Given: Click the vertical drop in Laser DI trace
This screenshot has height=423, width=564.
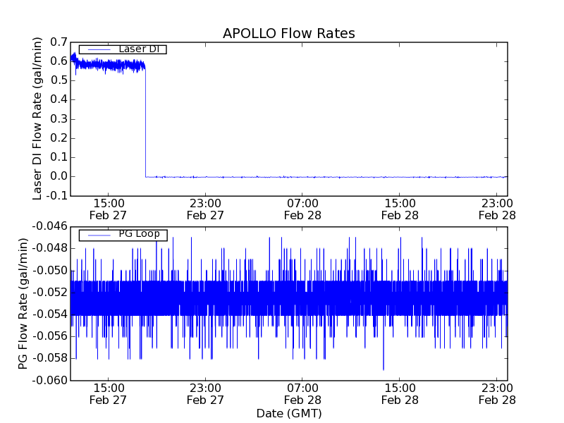Looking at the screenshot, I should 145,122.
